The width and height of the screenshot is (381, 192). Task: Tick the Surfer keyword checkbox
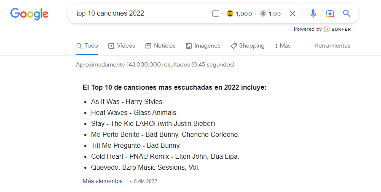pos(216,13)
